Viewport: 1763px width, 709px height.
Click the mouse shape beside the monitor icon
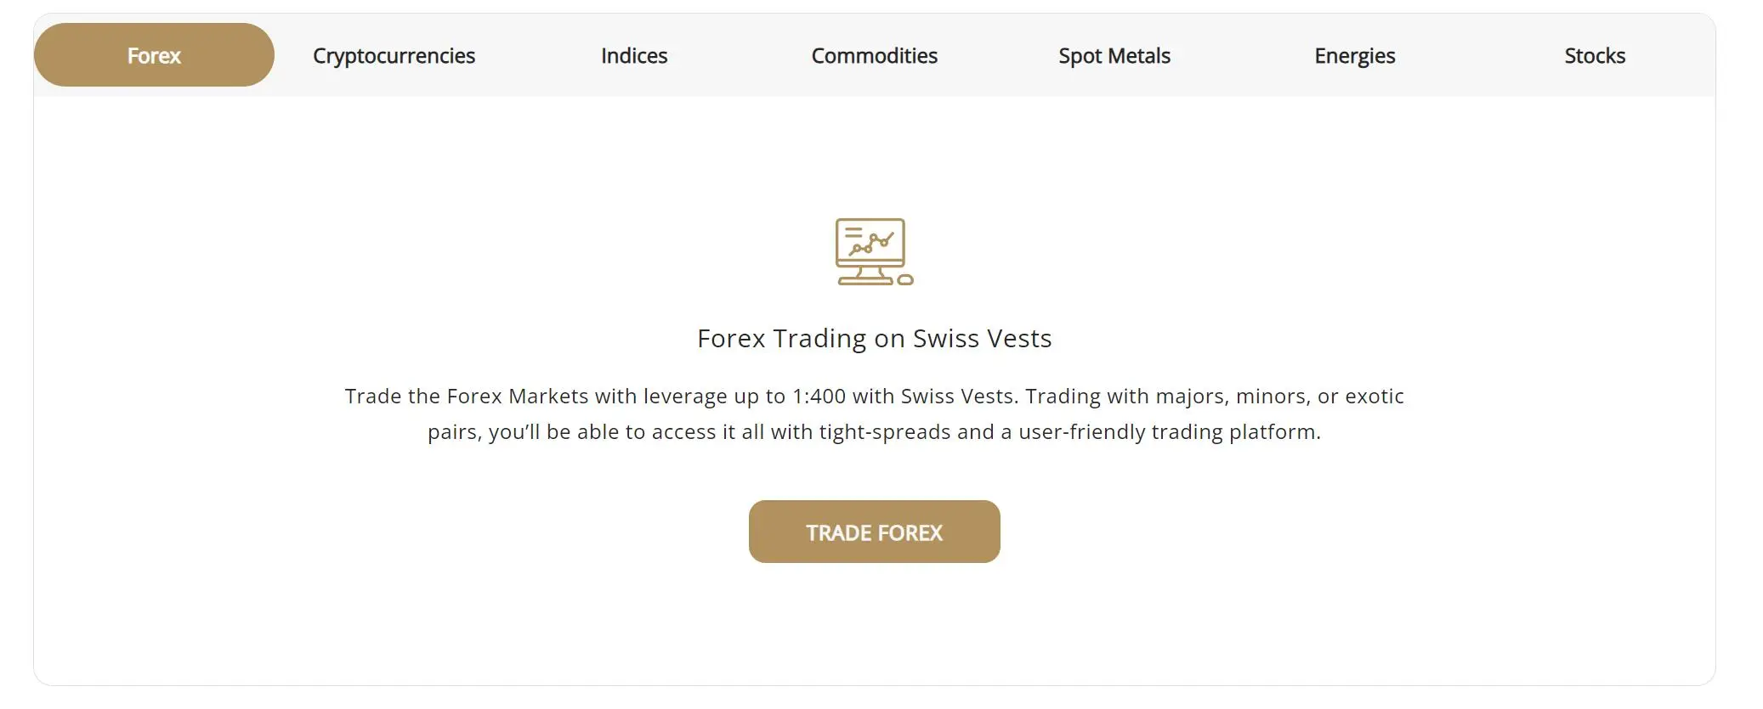[x=905, y=279]
